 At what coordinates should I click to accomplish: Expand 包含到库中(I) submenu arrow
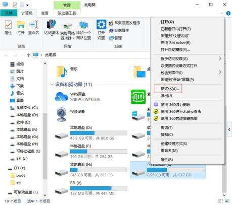pos(220,73)
